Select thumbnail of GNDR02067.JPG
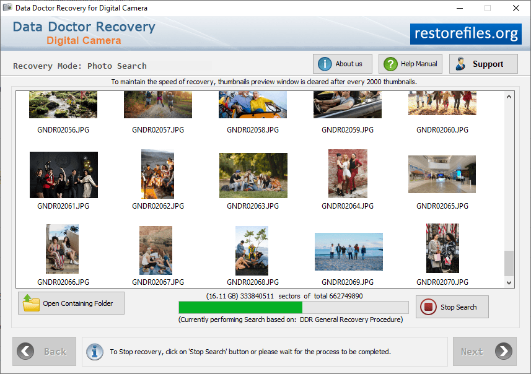Image resolution: width=531 pixels, height=374 pixels. click(156, 250)
